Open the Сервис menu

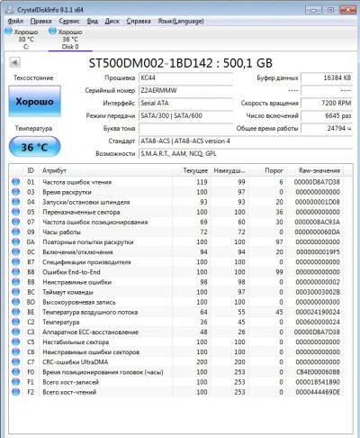[x=69, y=21]
